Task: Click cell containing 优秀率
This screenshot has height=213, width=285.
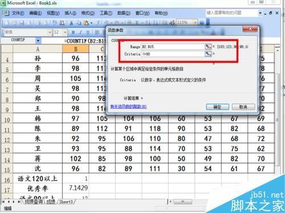Action: pyautogui.click(x=38, y=189)
